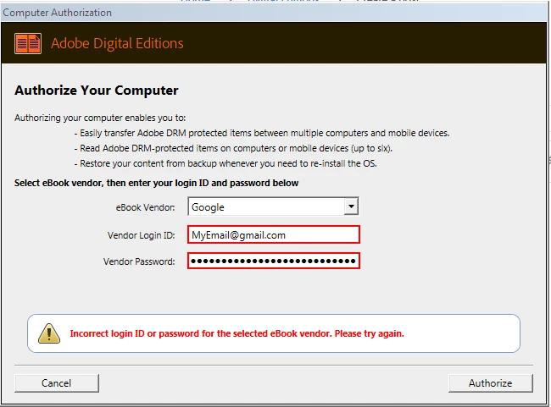Image resolution: width=551 pixels, height=407 pixels.
Task: Click the 'Read Adobe DRM-protected items' line
Action: [233, 148]
